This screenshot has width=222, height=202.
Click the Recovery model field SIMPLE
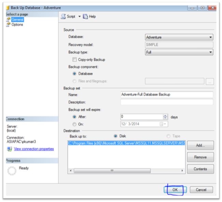coord(179,45)
